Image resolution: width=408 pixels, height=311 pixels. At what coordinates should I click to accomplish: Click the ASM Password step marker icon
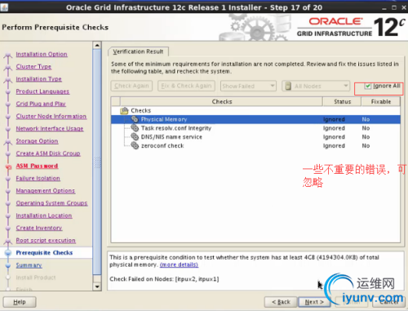8,167
